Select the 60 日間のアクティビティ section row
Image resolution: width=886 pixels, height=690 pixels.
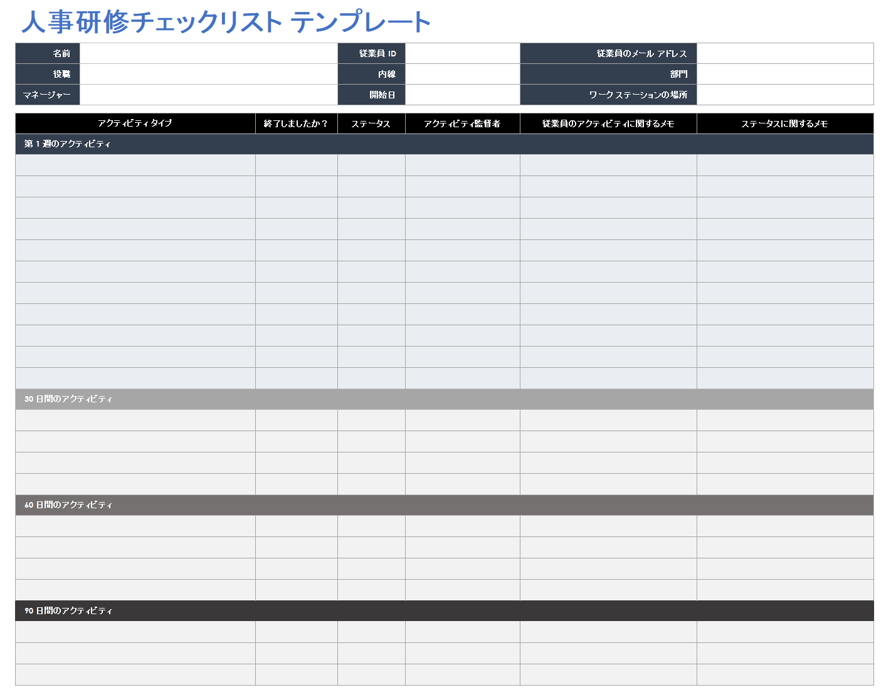point(445,505)
